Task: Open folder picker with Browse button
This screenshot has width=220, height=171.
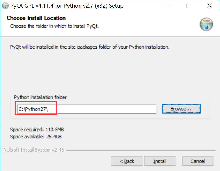Action: tap(181, 109)
